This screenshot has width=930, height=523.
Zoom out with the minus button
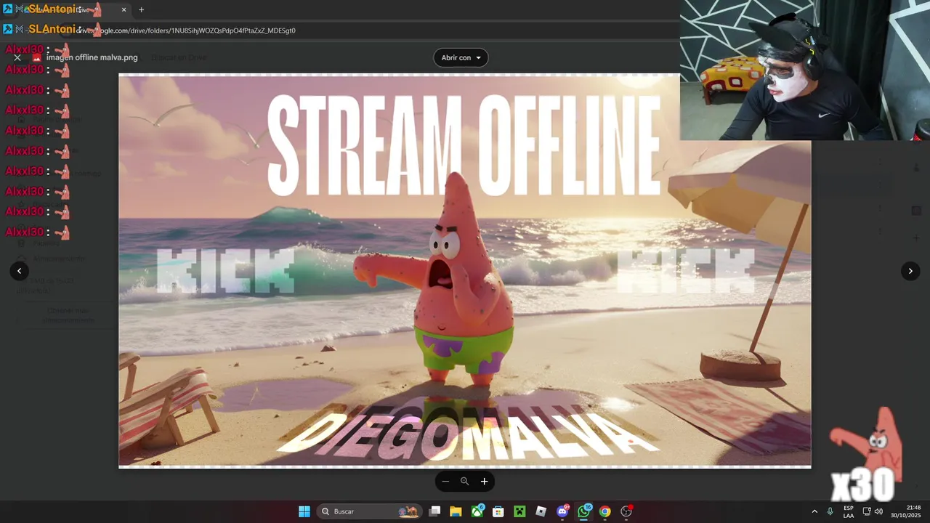pos(445,481)
